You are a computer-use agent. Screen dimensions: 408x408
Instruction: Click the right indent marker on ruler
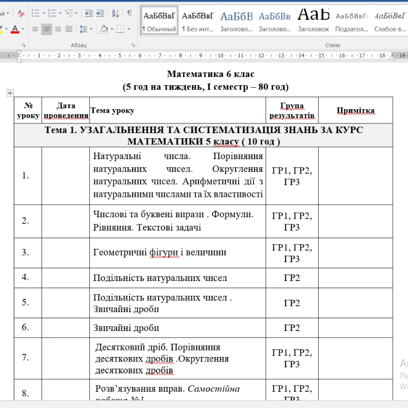pos(392,58)
